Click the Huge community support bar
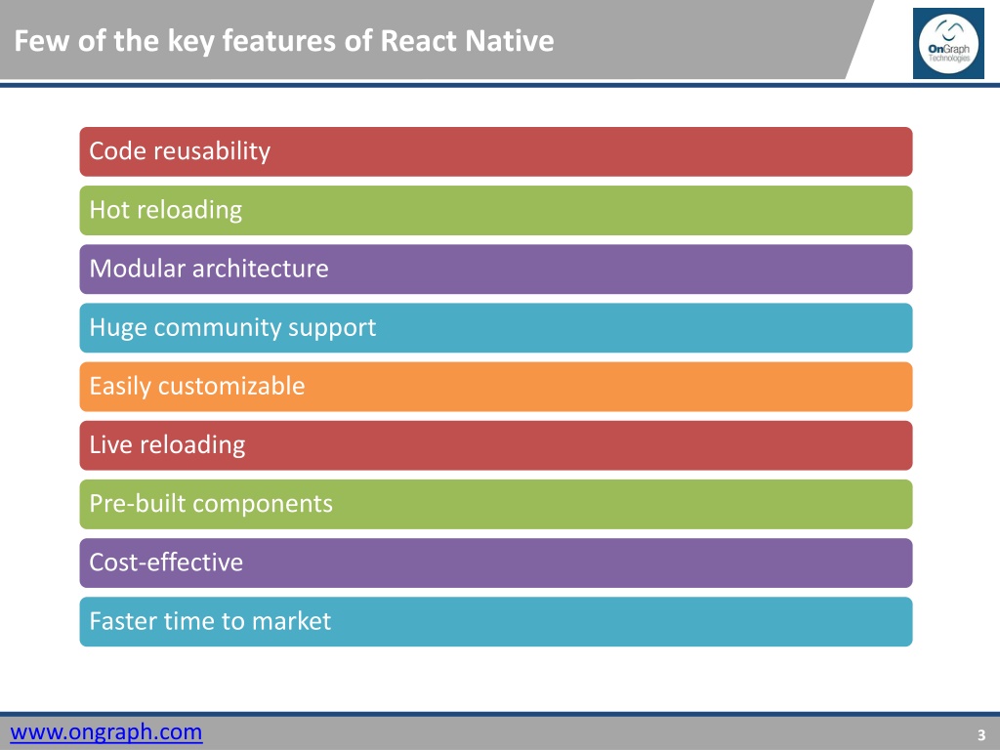 496,328
